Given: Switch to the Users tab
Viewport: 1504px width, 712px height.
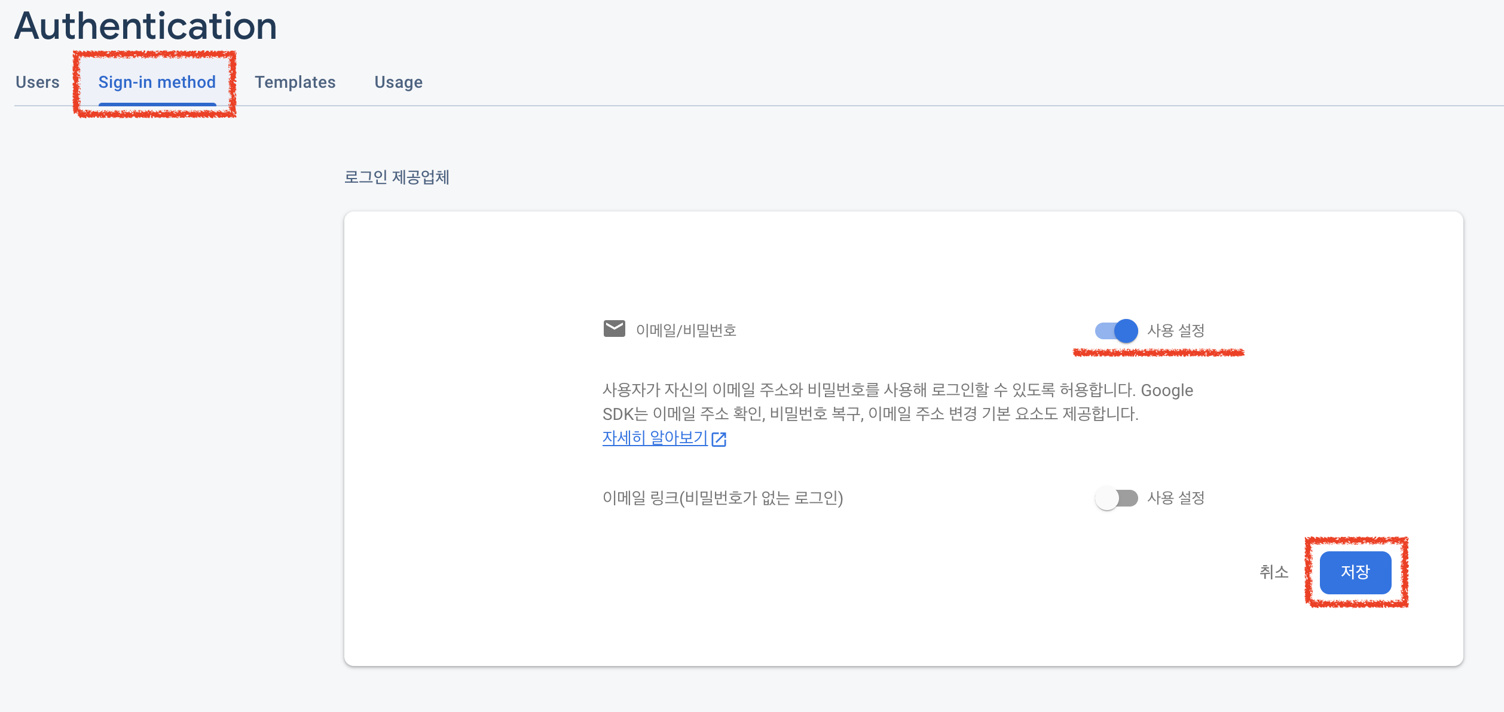Looking at the screenshot, I should [37, 82].
